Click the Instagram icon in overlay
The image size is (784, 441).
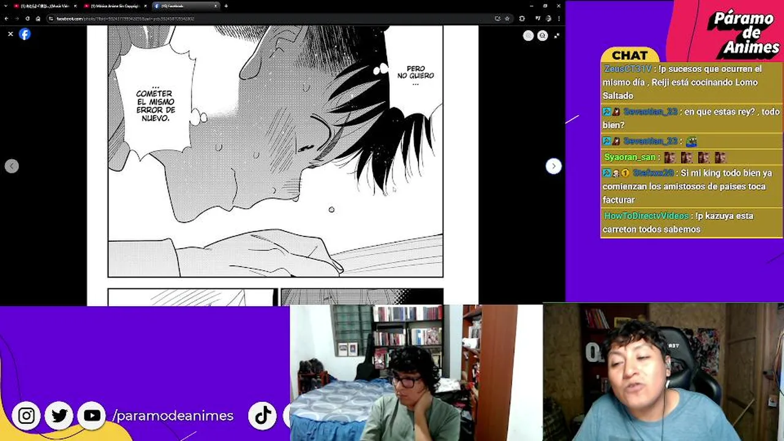(x=26, y=416)
